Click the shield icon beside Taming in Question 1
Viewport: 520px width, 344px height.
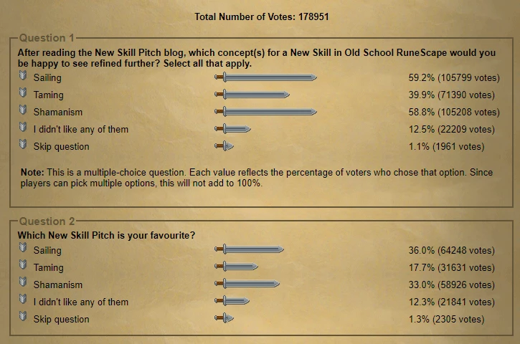pyautogui.click(x=23, y=92)
